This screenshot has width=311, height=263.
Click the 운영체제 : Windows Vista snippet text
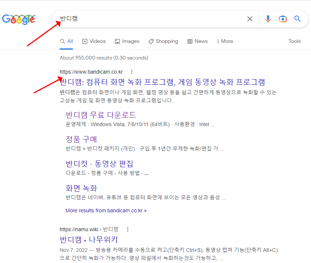point(140,124)
